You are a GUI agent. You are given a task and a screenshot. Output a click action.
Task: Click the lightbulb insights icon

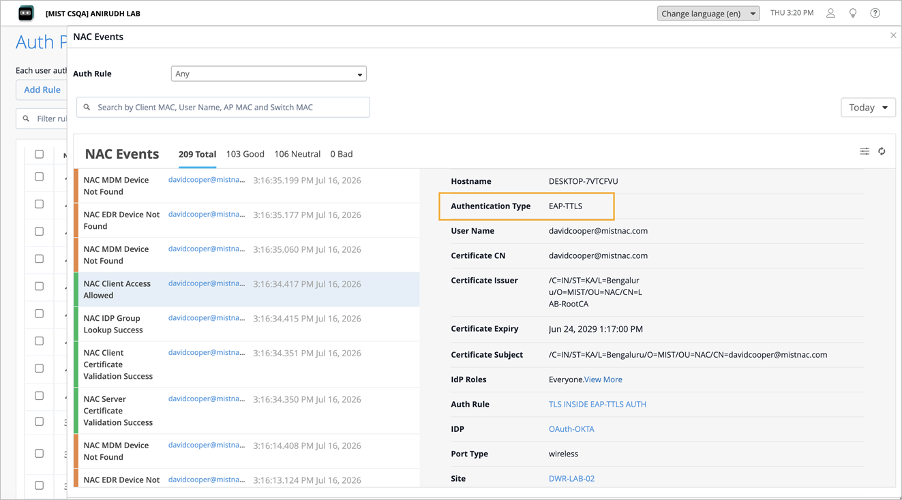tap(853, 13)
